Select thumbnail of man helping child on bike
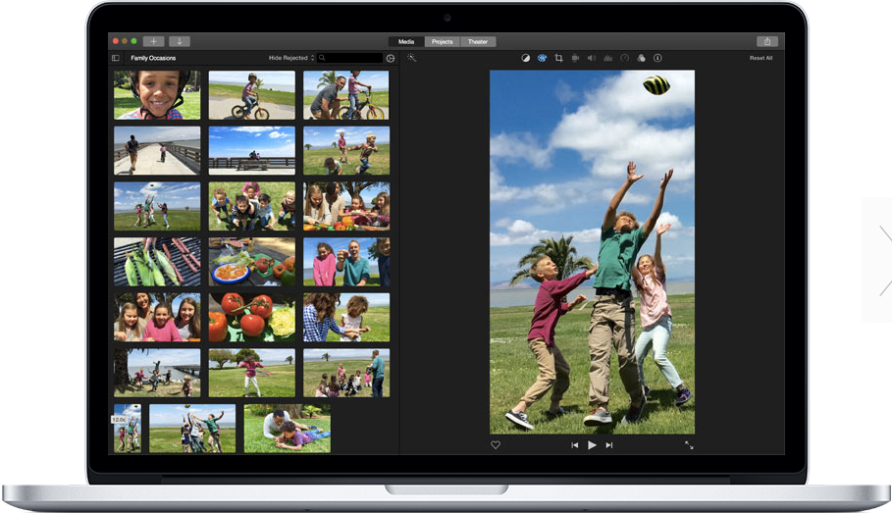The height and width of the screenshot is (513, 892). point(346,95)
